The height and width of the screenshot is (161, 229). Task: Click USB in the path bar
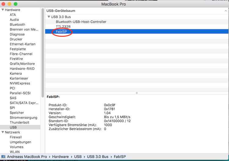coord(78,157)
